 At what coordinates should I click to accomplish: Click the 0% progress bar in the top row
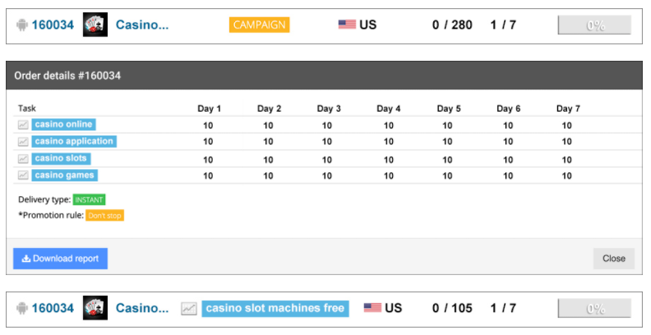coord(594,25)
